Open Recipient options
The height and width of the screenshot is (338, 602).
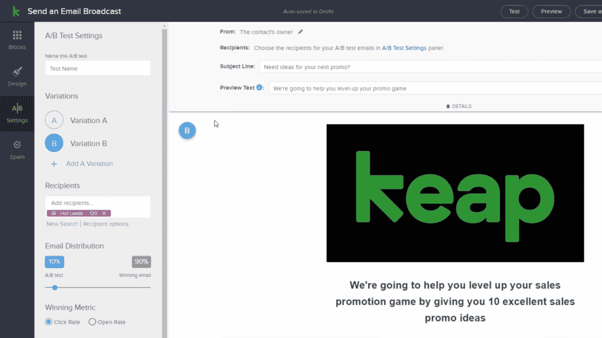[x=106, y=224]
